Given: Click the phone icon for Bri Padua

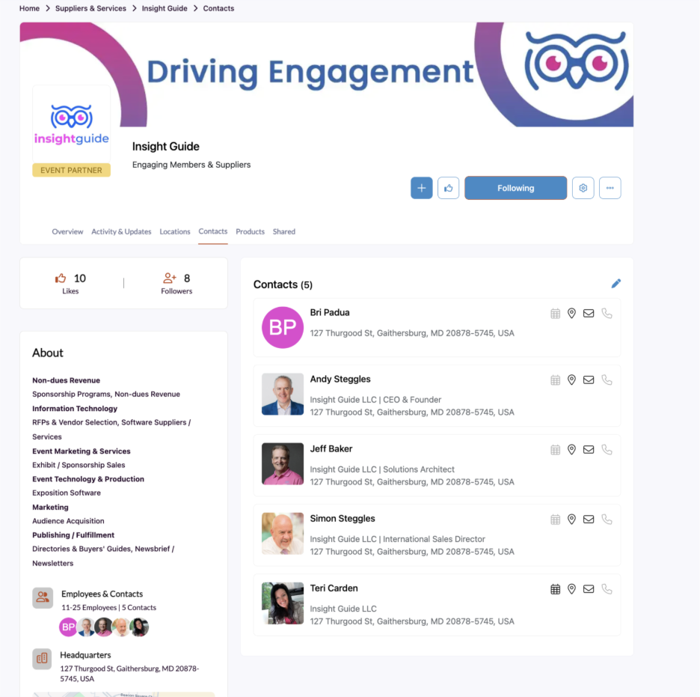Looking at the screenshot, I should [x=607, y=314].
